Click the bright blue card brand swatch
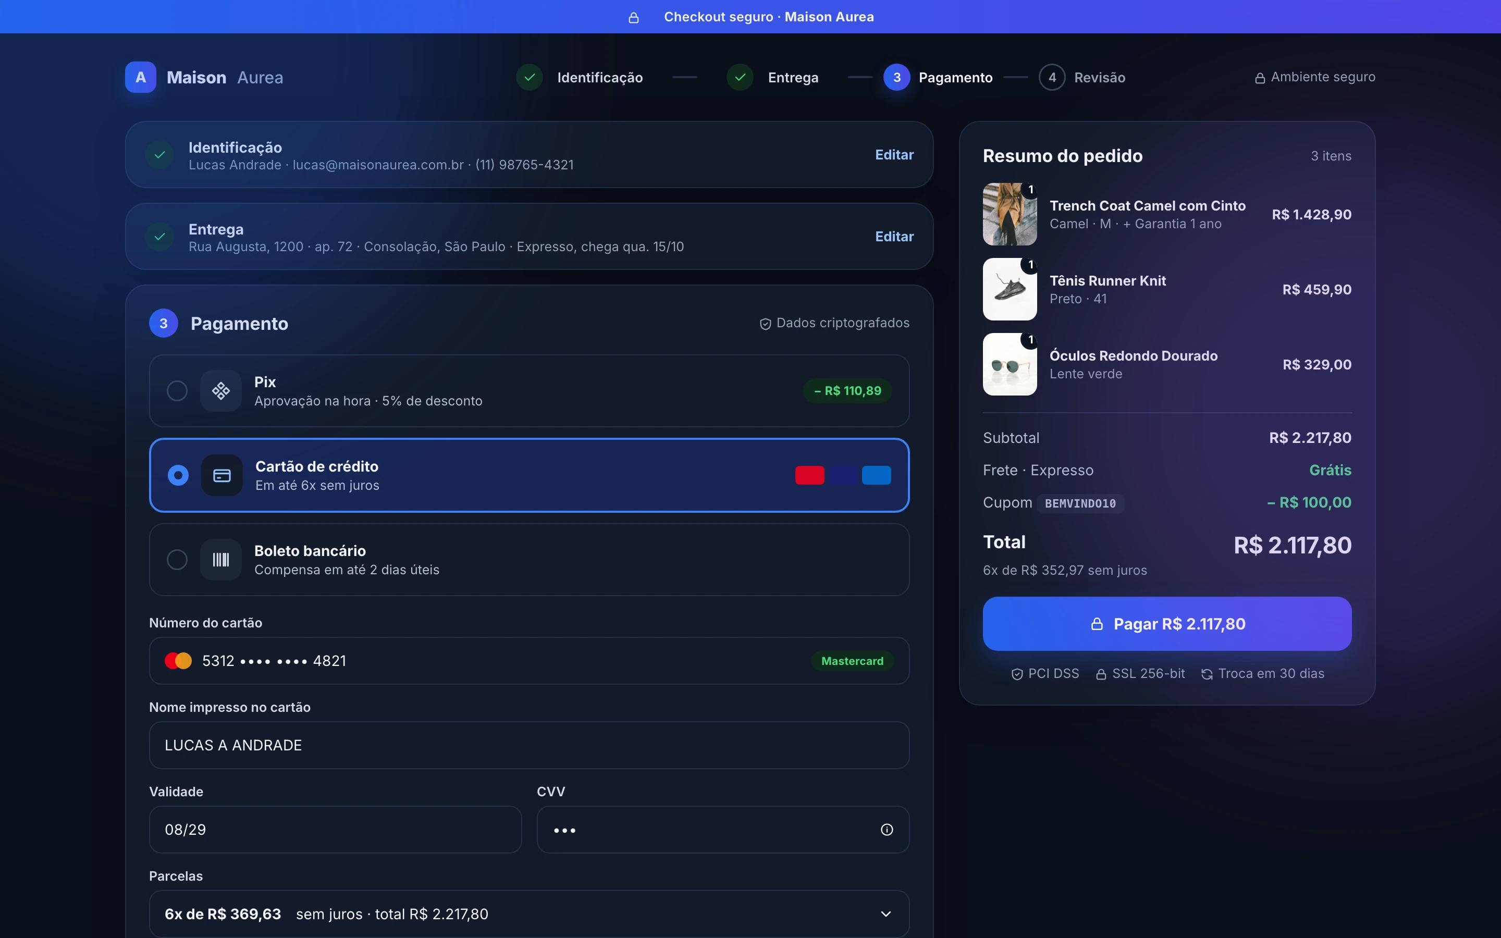Screen dimensions: 1501x938 [877, 475]
